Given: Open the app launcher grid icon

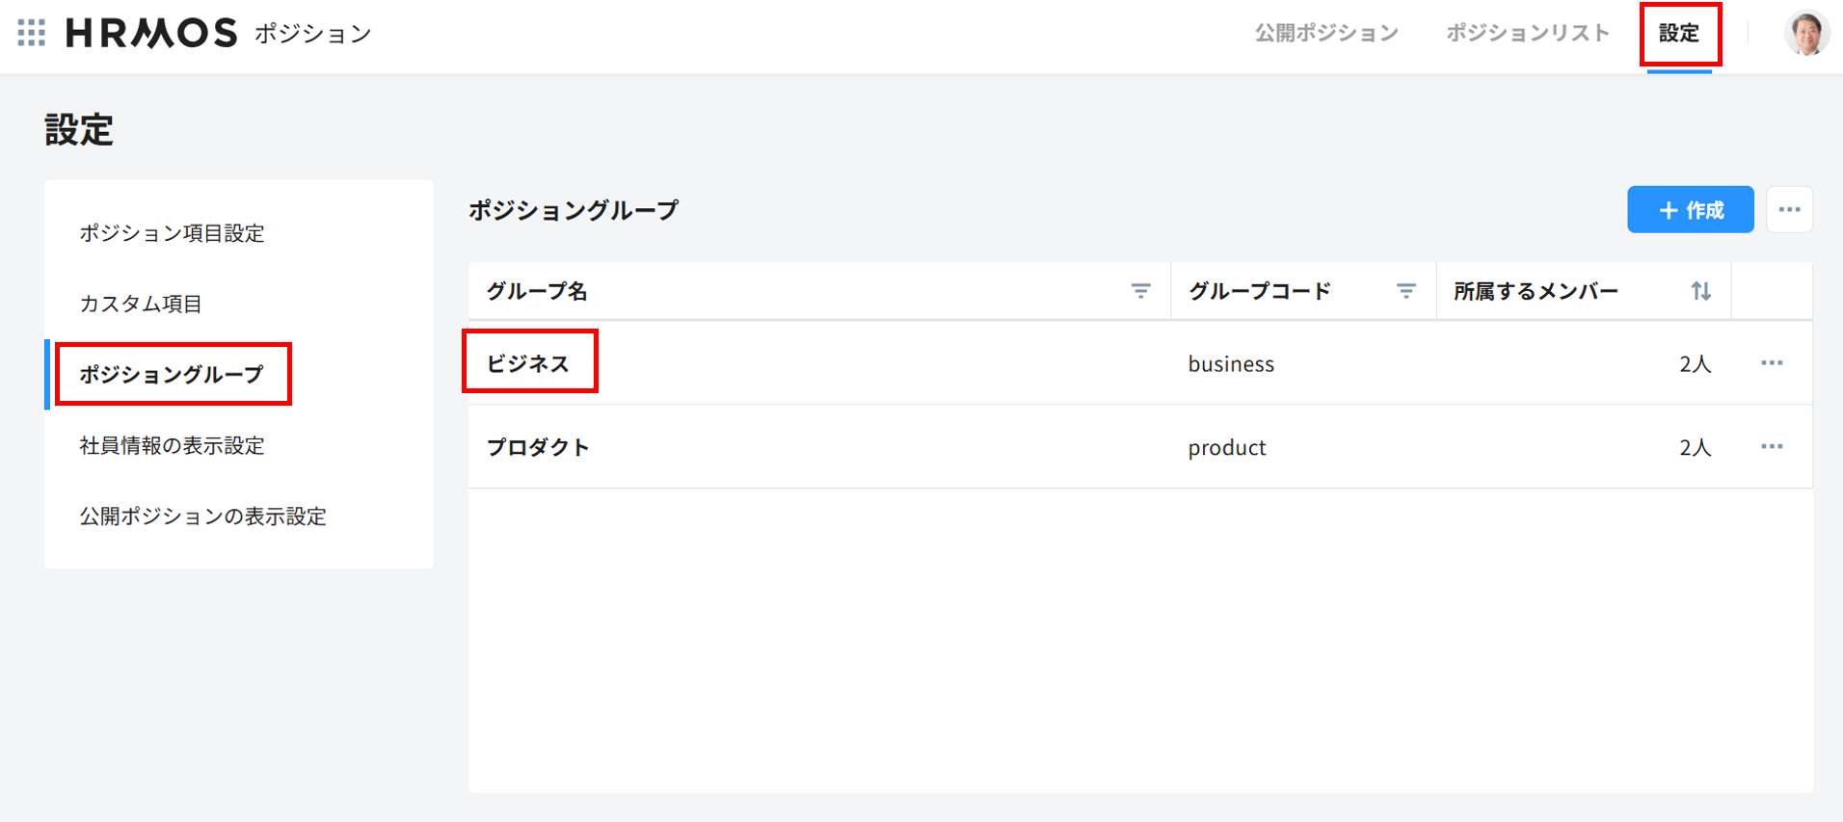Looking at the screenshot, I should coord(32,33).
